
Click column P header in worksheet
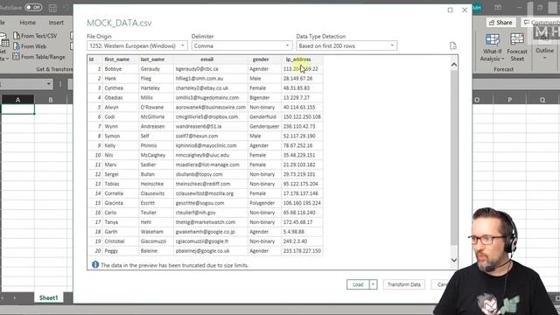pos(509,100)
